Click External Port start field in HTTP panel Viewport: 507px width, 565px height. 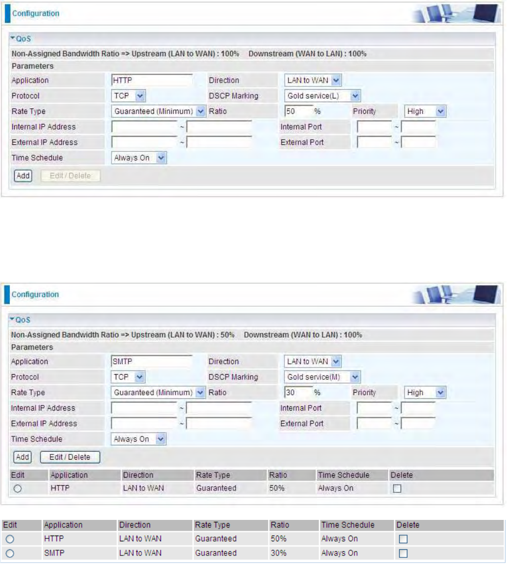click(375, 142)
